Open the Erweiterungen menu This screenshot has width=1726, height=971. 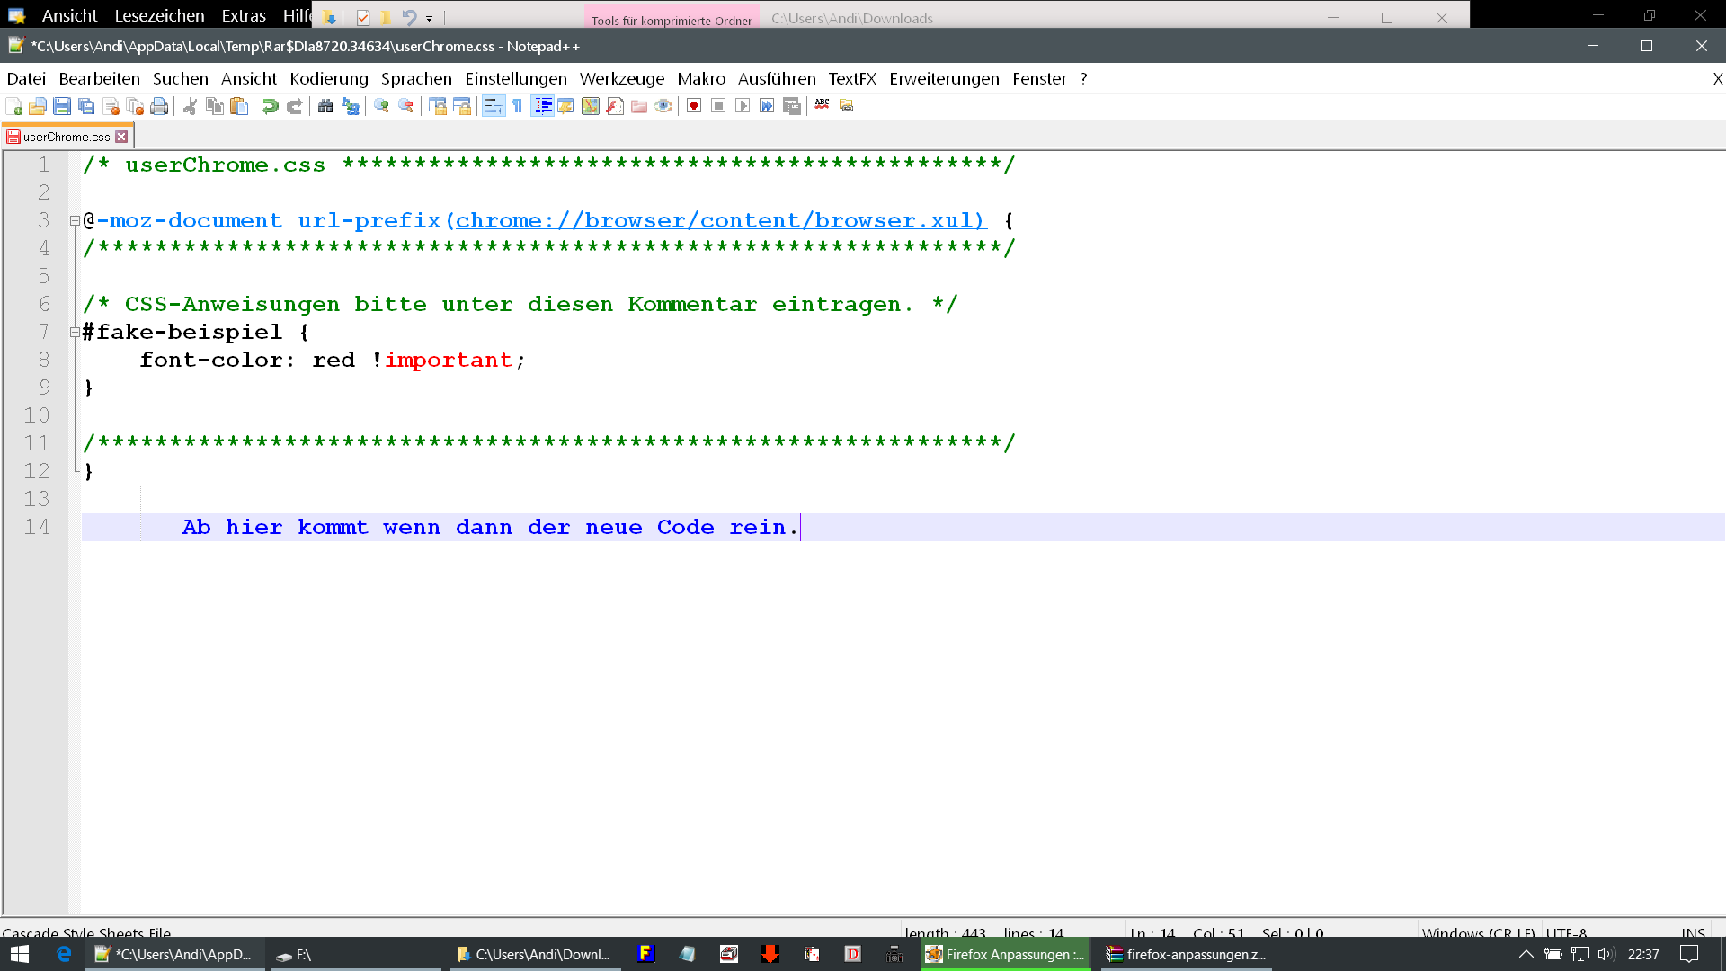click(944, 79)
